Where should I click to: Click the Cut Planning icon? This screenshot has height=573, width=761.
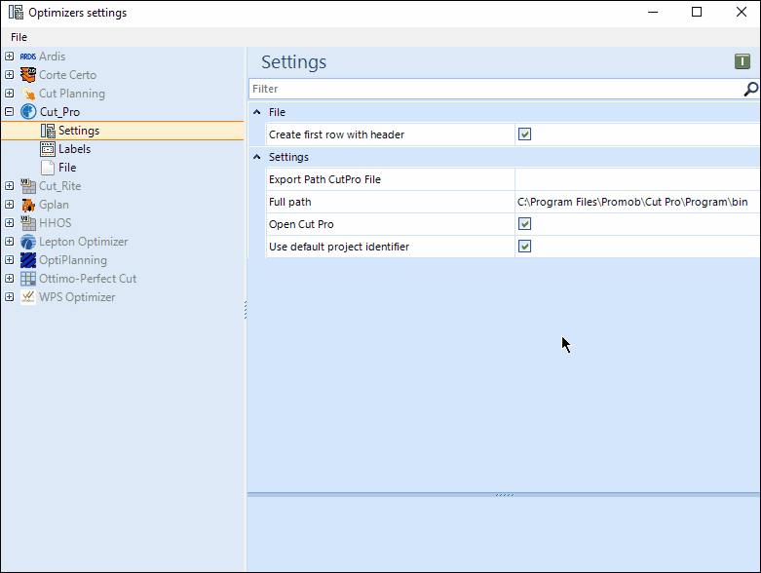pyautogui.click(x=28, y=94)
